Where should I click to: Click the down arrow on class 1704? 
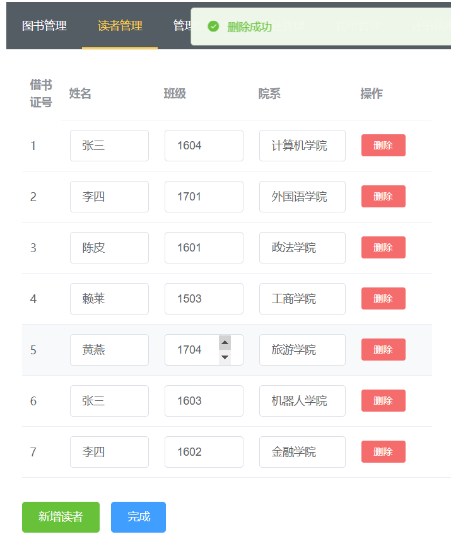[x=225, y=357]
